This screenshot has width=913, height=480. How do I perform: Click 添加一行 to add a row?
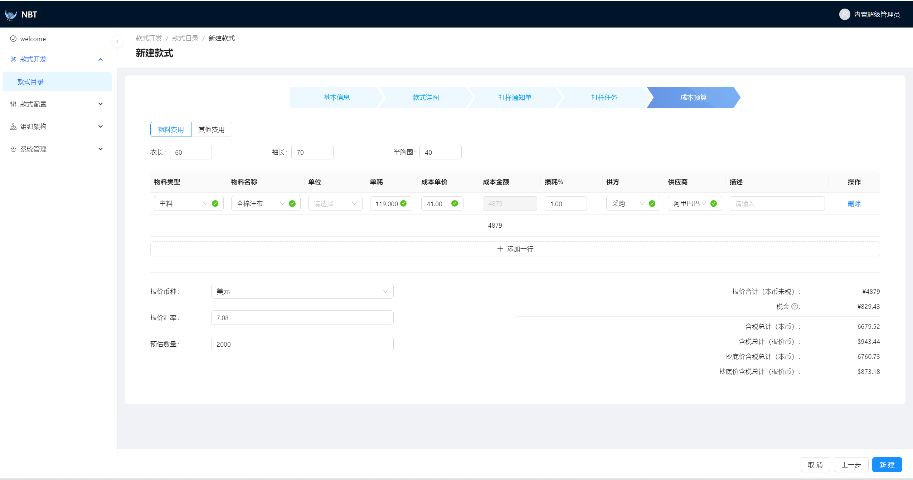[x=515, y=249]
